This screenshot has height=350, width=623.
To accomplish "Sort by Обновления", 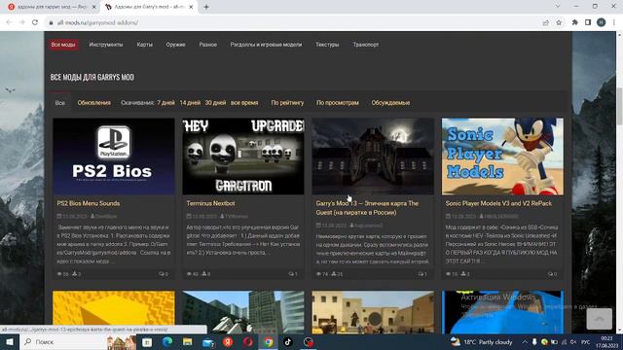I will (x=94, y=103).
